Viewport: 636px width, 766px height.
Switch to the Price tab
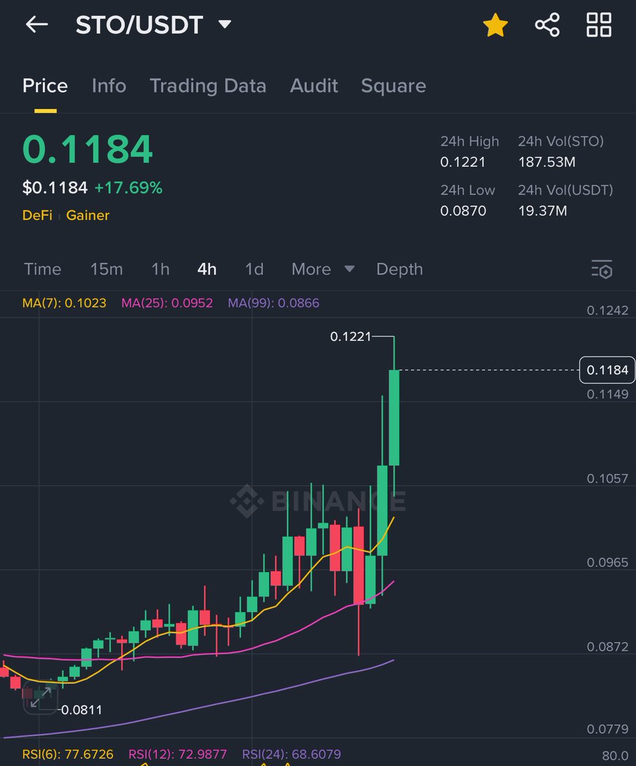(x=45, y=86)
